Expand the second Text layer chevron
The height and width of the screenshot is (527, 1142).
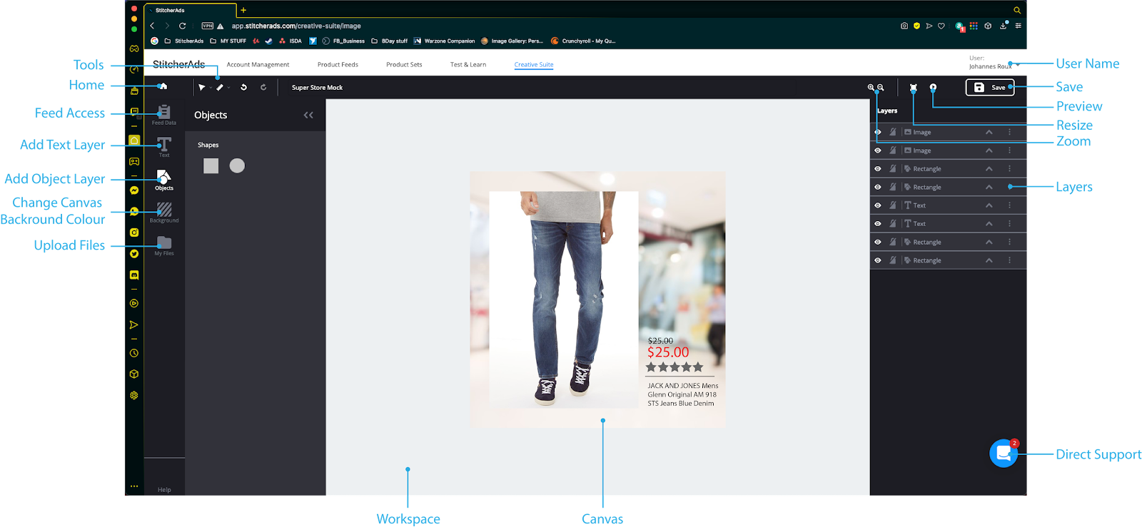click(989, 224)
